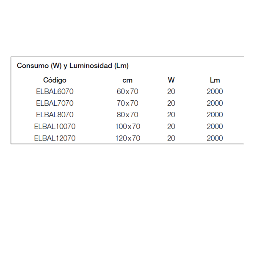Click the 100x70 dimension cell
254x254 pixels.
click(x=127, y=127)
